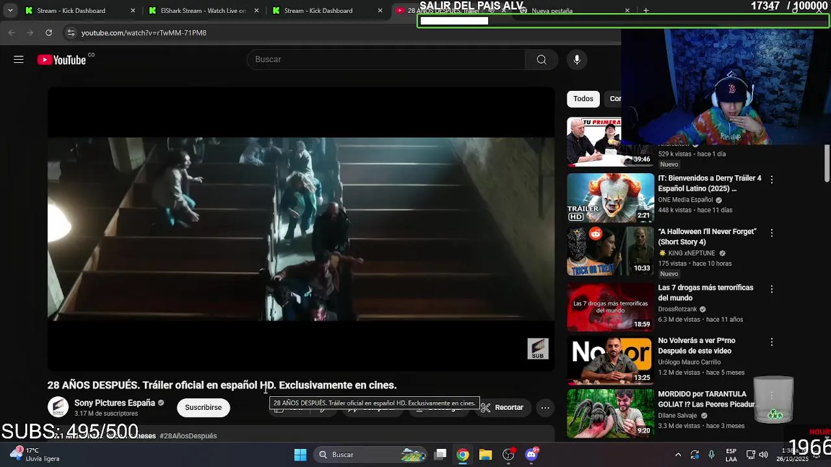Open options for Las 7 drogas video
The height and width of the screenshot is (467, 831).
pyautogui.click(x=772, y=289)
